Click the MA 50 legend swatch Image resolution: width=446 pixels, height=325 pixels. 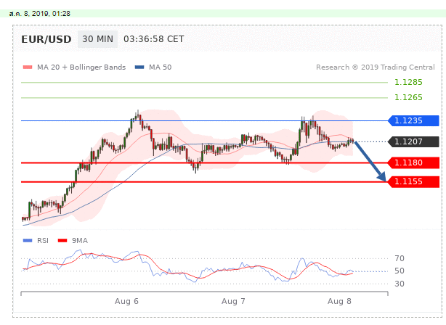(x=139, y=67)
